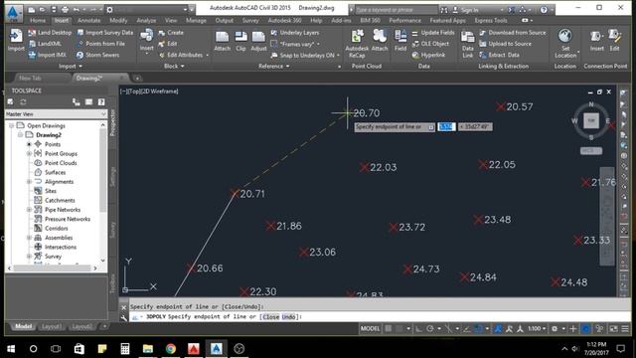Expand the Import panel dropdown arrow
Image resolution: width=636 pixels, height=358 pixels.
(80, 67)
